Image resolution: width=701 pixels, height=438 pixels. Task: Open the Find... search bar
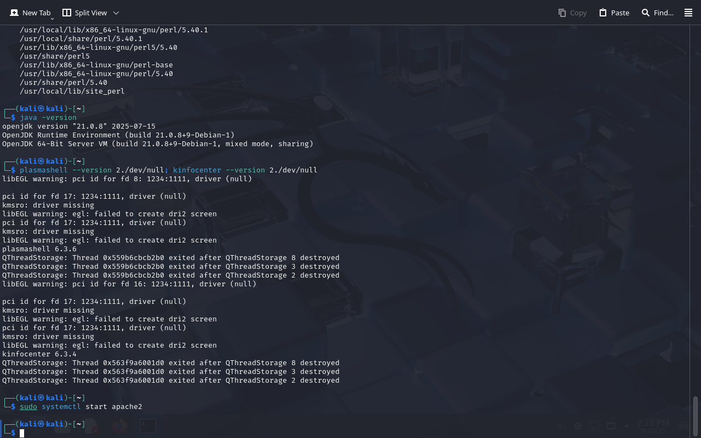tap(657, 13)
